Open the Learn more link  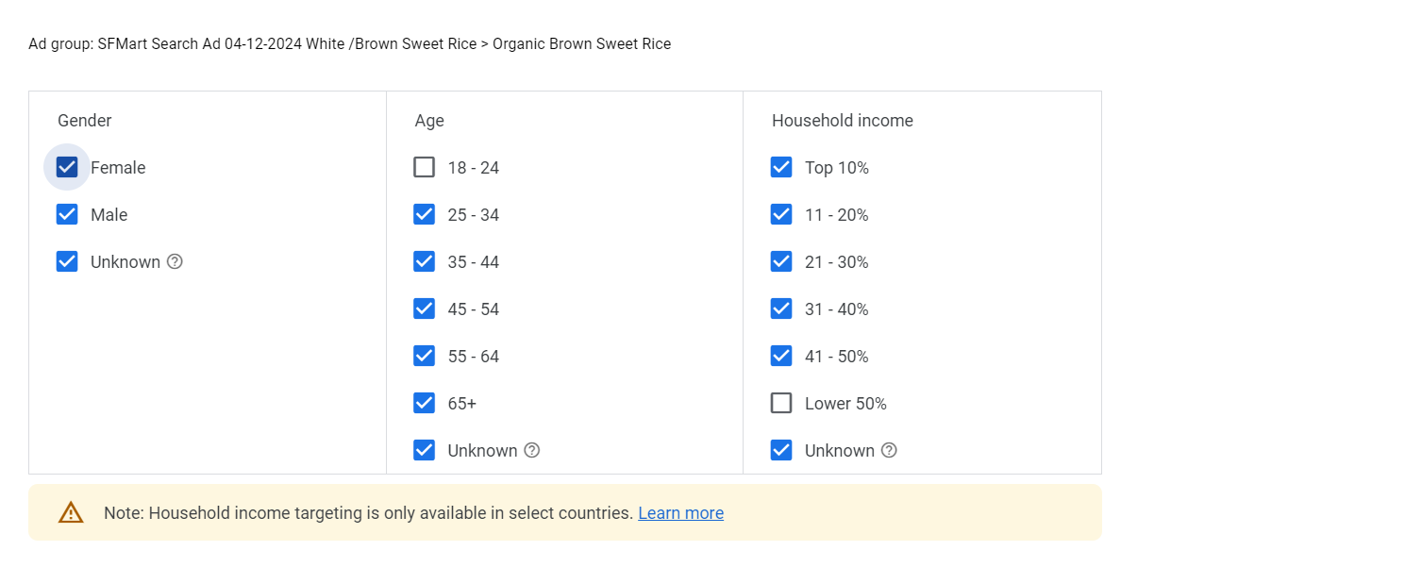click(680, 513)
